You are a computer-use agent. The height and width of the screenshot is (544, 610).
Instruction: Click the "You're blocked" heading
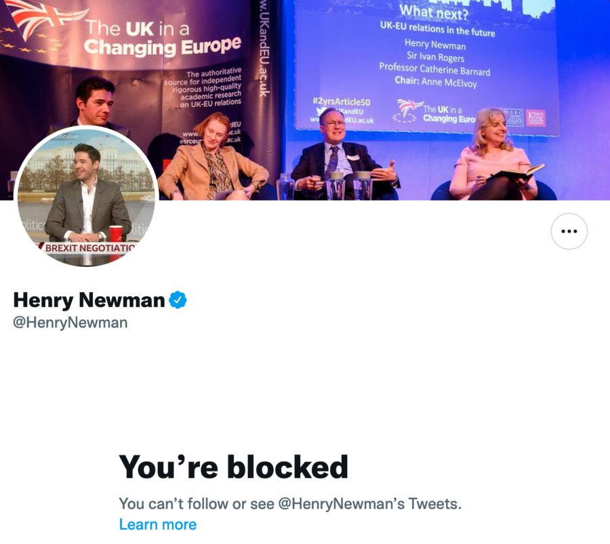coord(233,467)
